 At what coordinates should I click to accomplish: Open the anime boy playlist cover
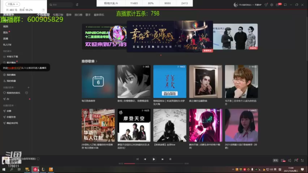134,82
